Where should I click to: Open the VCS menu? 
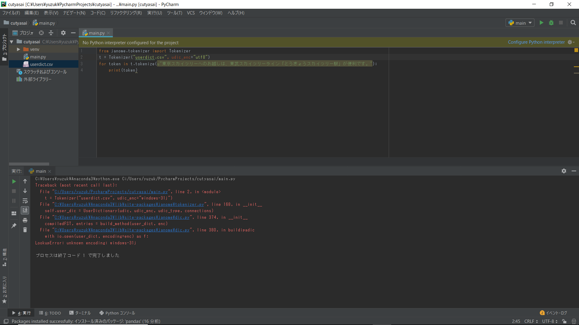click(x=191, y=13)
